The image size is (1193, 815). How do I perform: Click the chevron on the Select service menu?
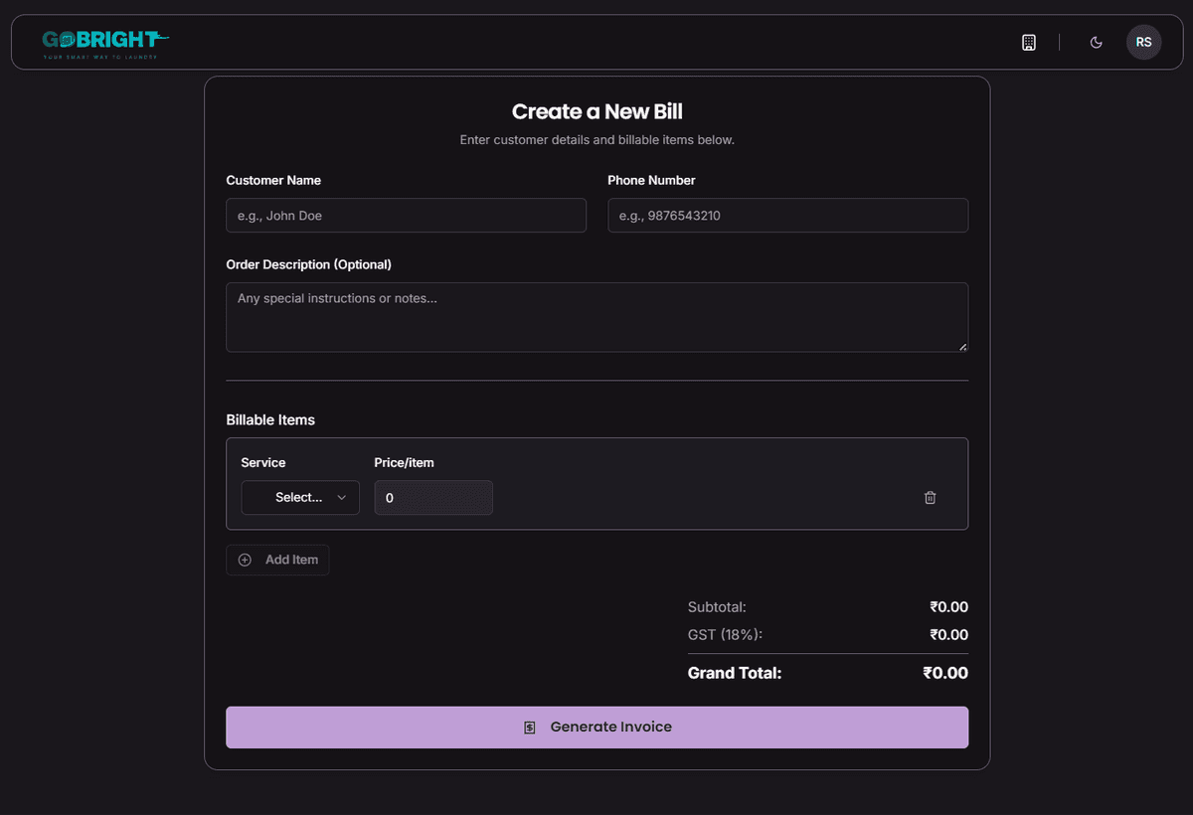343,497
